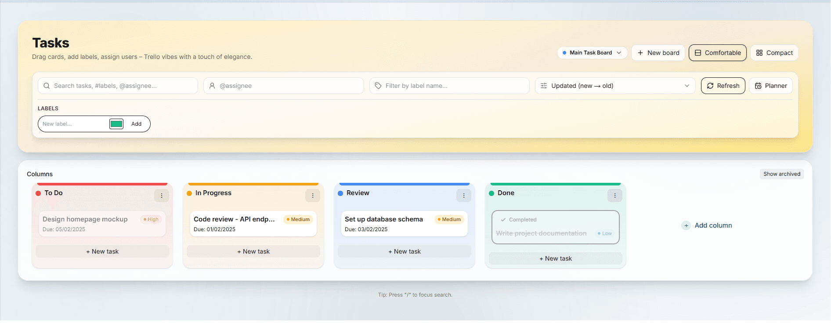
Task: Click the plus icon beside Add column
Action: pos(686,225)
